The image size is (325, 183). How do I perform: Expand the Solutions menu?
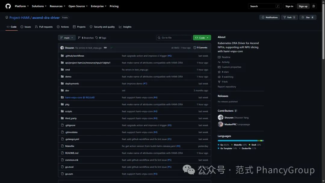[x=39, y=6]
